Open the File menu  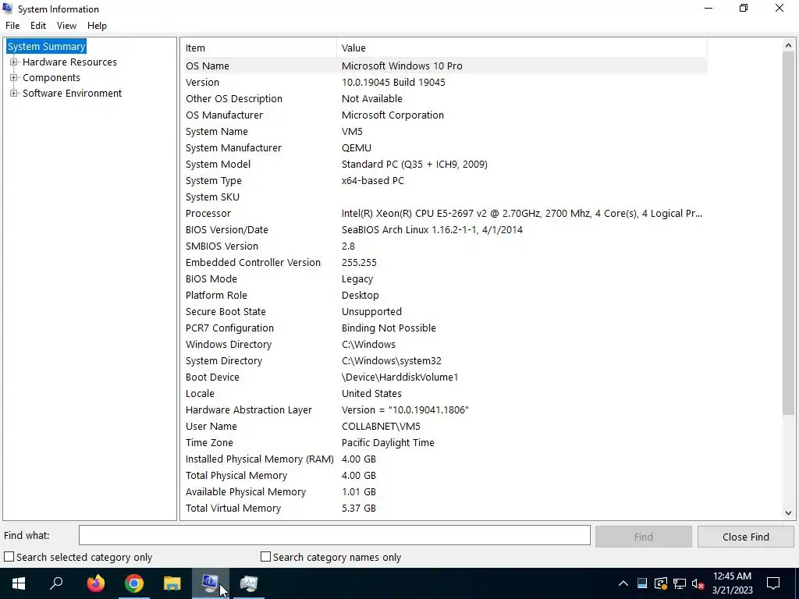tap(12, 26)
